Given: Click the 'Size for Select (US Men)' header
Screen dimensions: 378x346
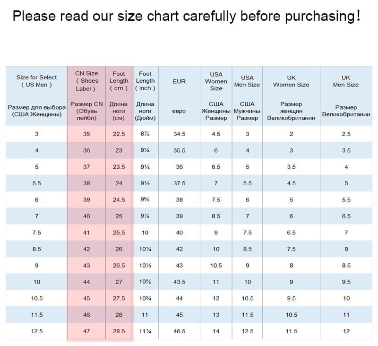Looking at the screenshot, I should (36, 81).
